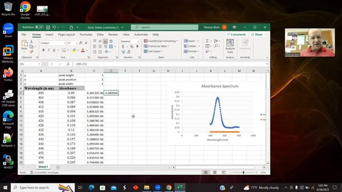Toggle the AutoSave switch
The image size is (342, 192).
coord(39,27)
